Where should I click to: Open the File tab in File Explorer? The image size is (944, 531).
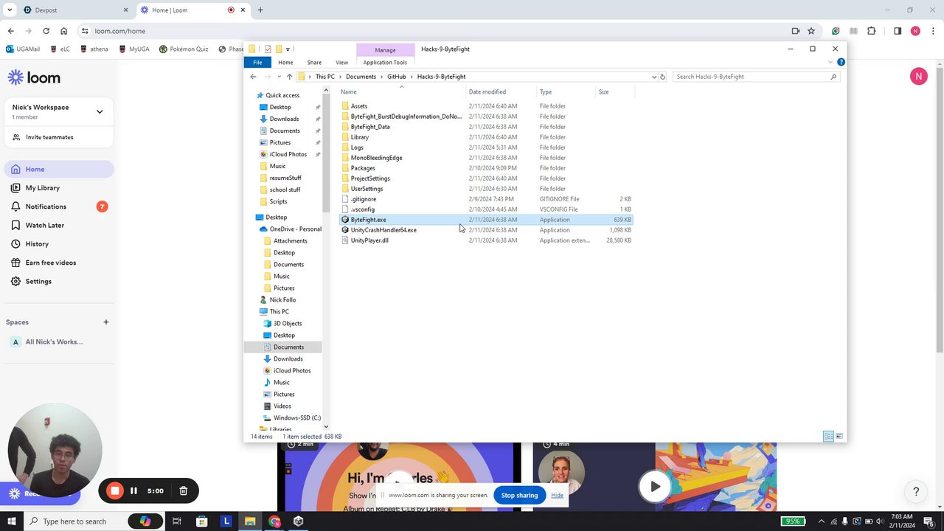tap(257, 63)
